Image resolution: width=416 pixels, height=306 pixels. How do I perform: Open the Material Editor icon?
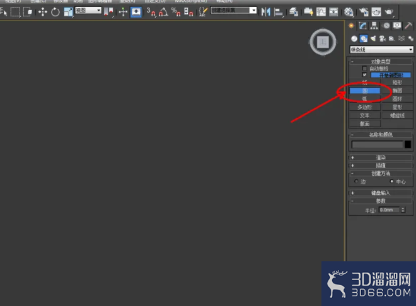click(x=349, y=12)
